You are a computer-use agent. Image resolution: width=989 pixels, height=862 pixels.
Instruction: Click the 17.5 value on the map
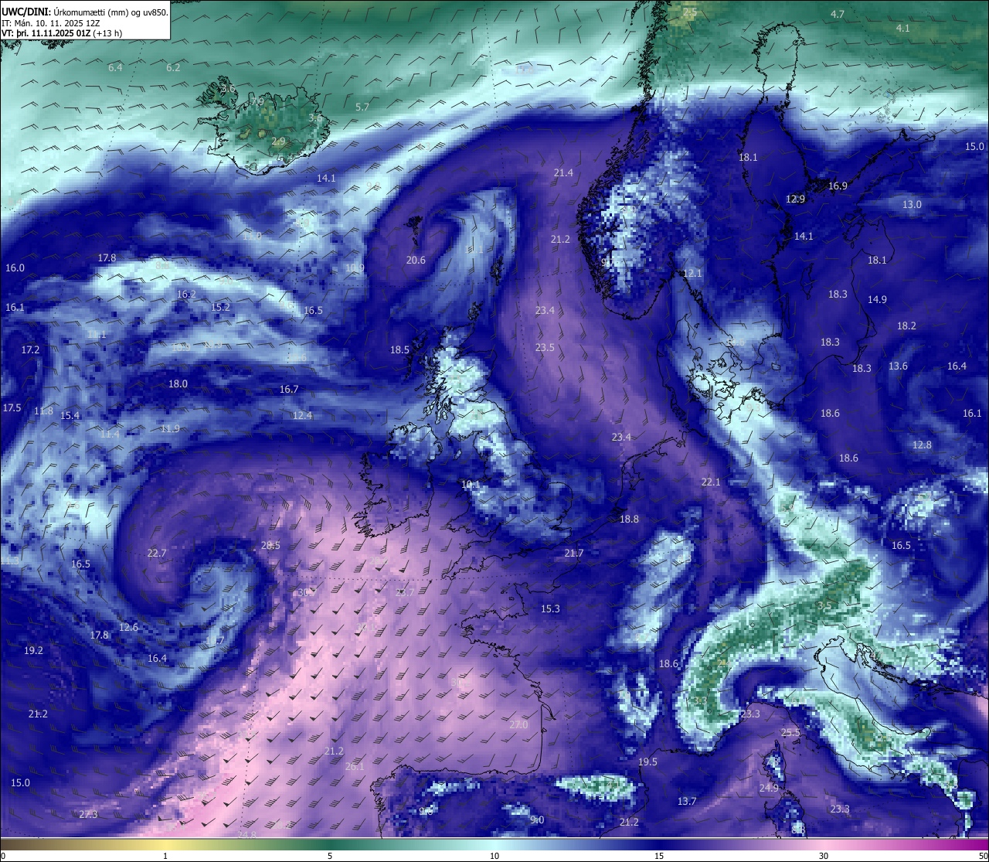(x=12, y=408)
